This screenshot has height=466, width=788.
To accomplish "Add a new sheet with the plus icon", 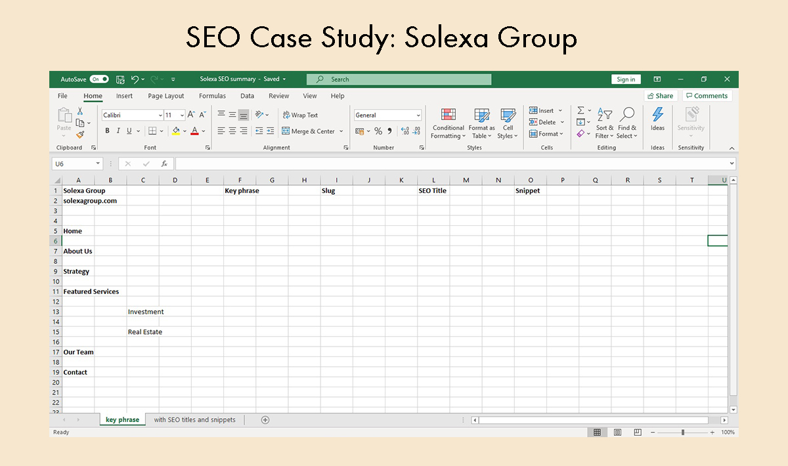I will [x=265, y=420].
